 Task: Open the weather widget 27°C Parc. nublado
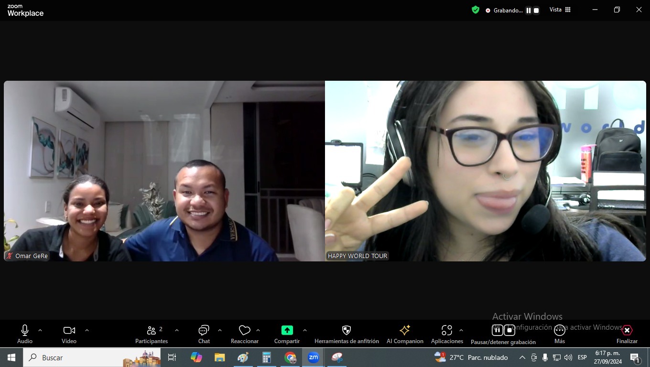point(471,357)
